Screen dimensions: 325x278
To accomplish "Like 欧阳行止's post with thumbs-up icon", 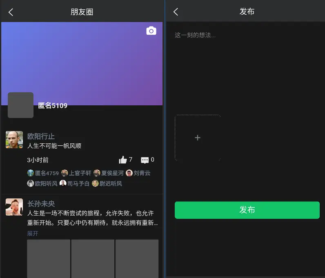I will pos(123,160).
